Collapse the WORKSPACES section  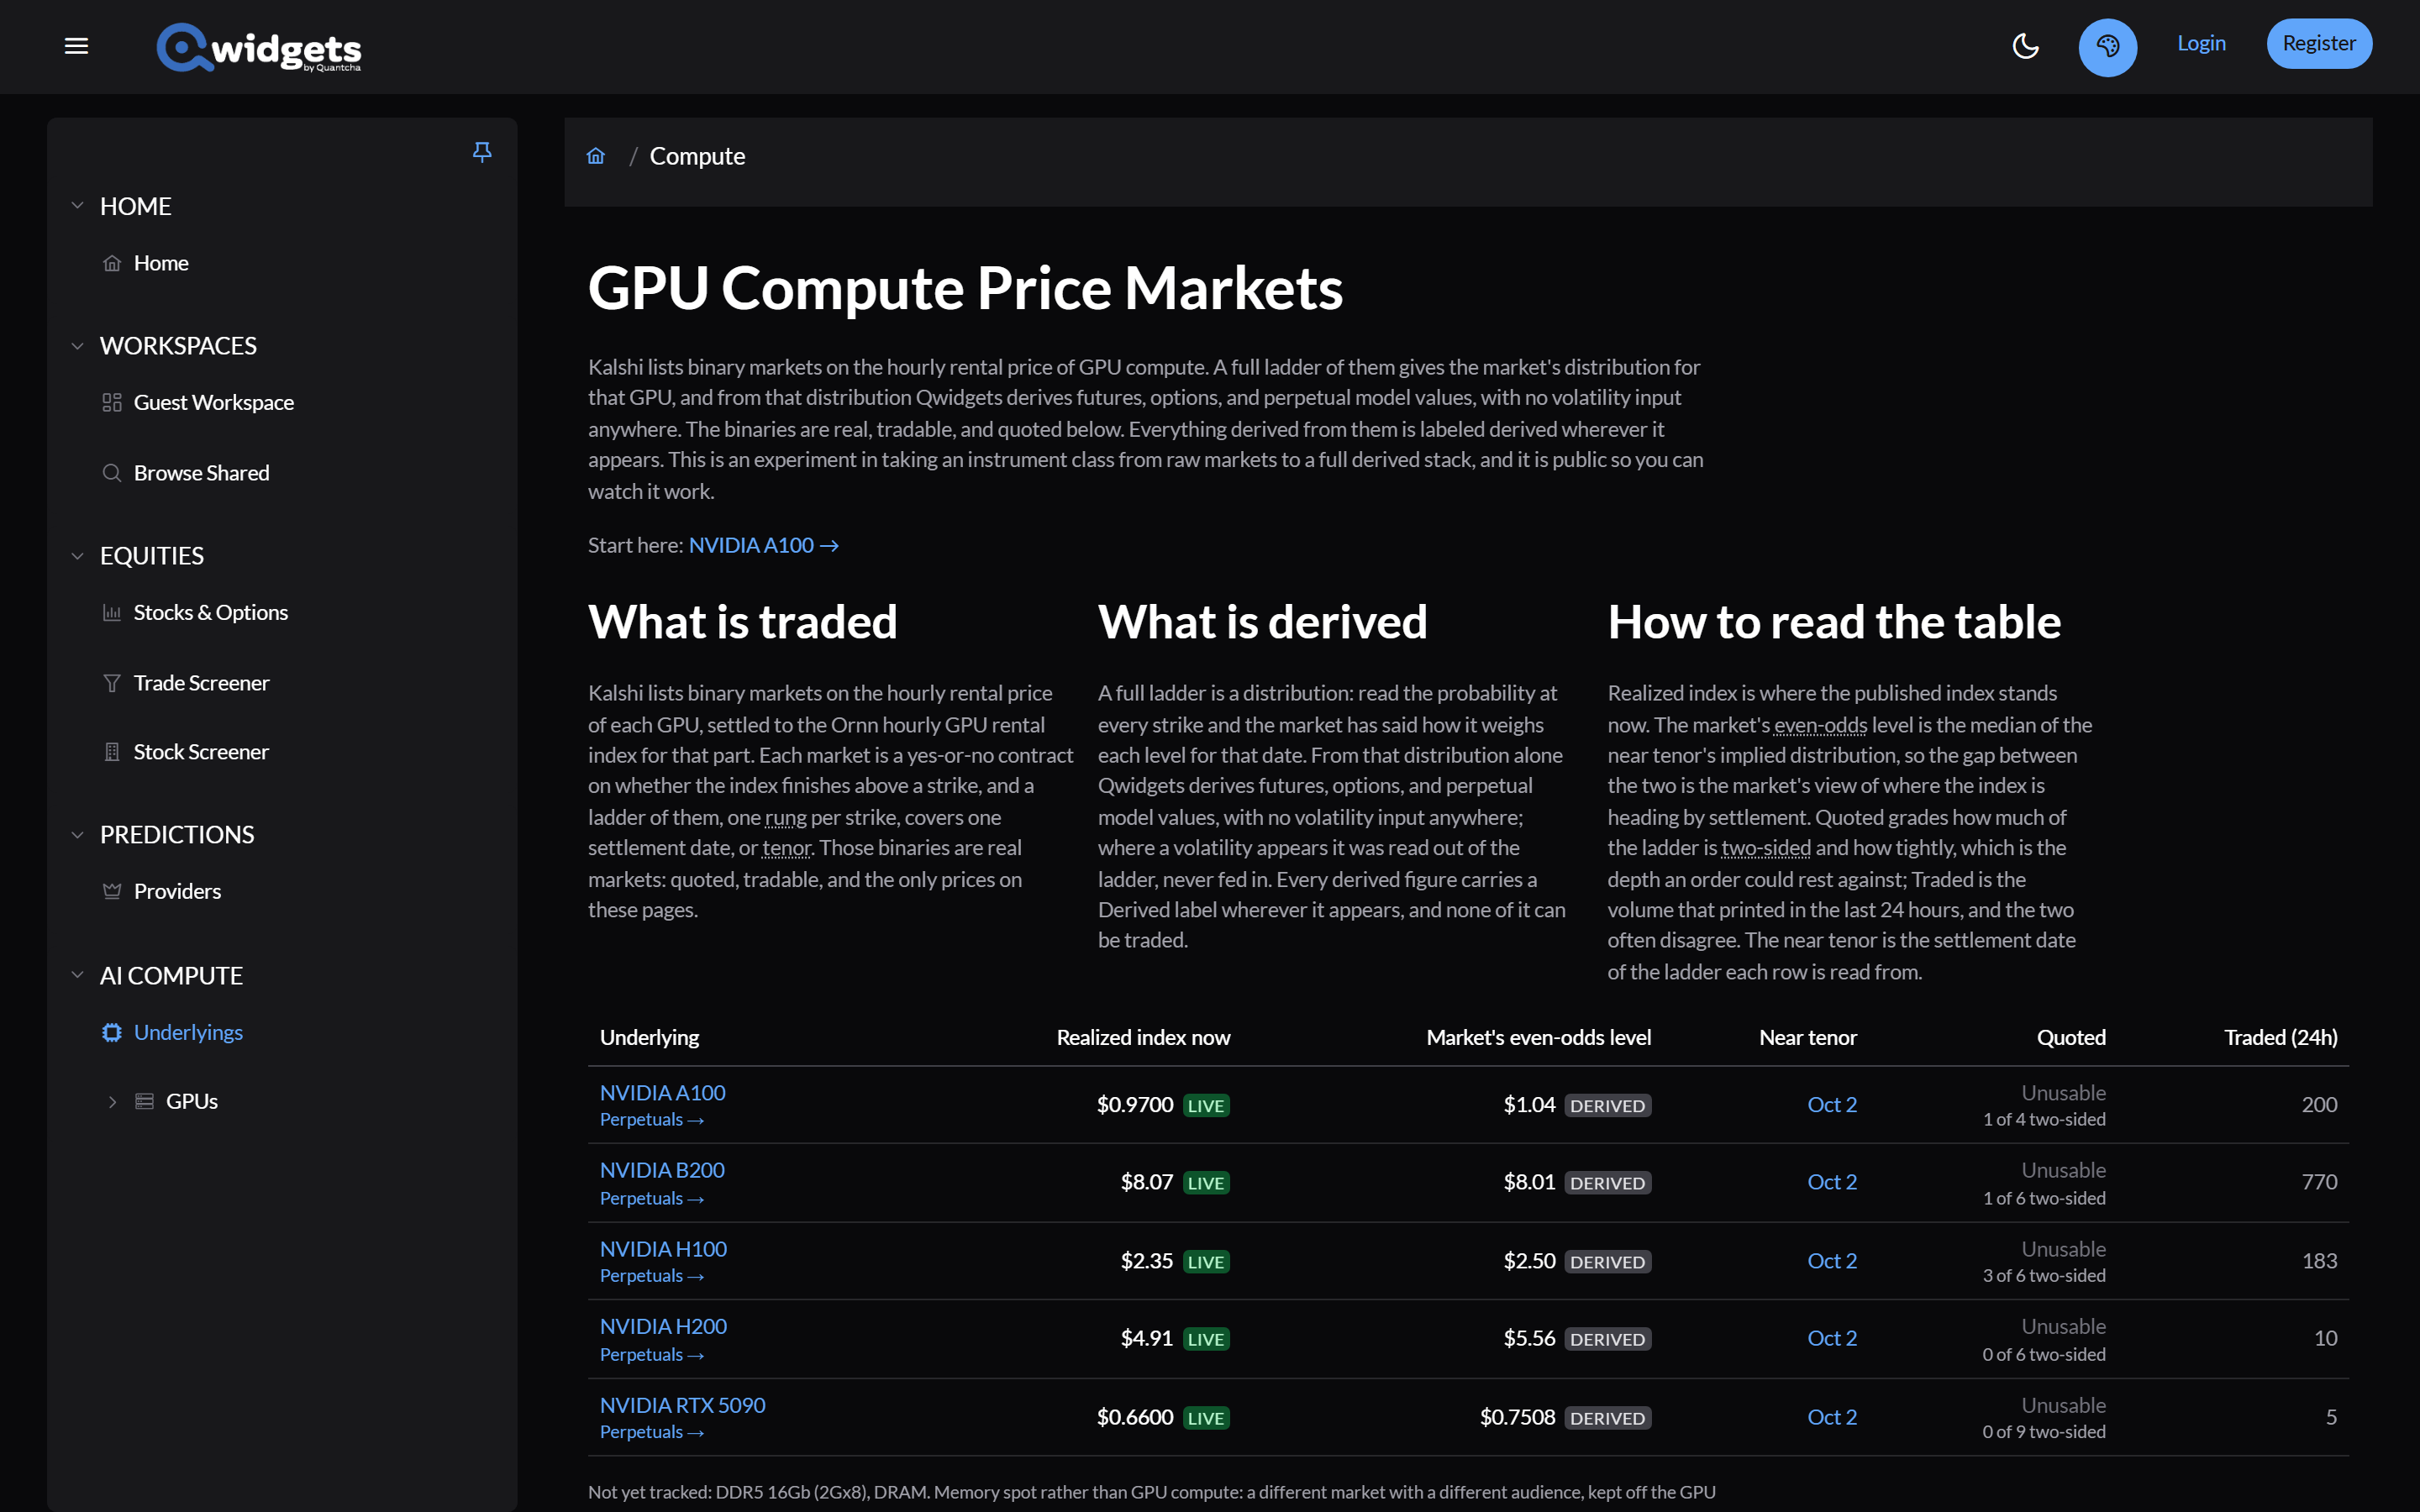77,346
